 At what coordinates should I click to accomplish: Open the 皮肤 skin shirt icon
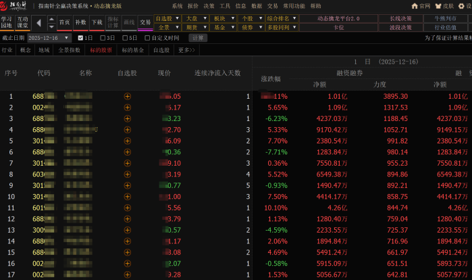438,6
